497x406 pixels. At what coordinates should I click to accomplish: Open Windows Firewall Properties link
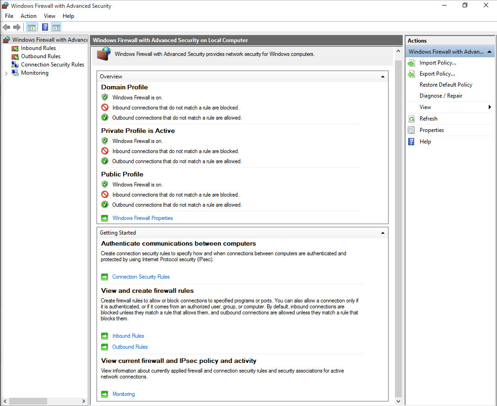coord(143,219)
